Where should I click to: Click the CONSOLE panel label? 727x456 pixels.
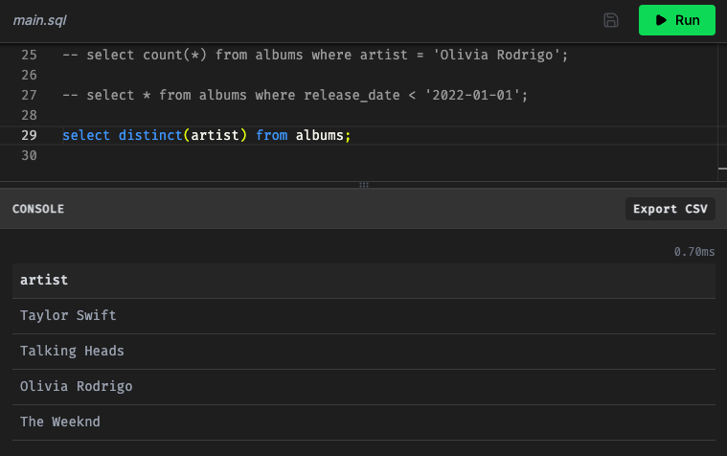coord(38,209)
